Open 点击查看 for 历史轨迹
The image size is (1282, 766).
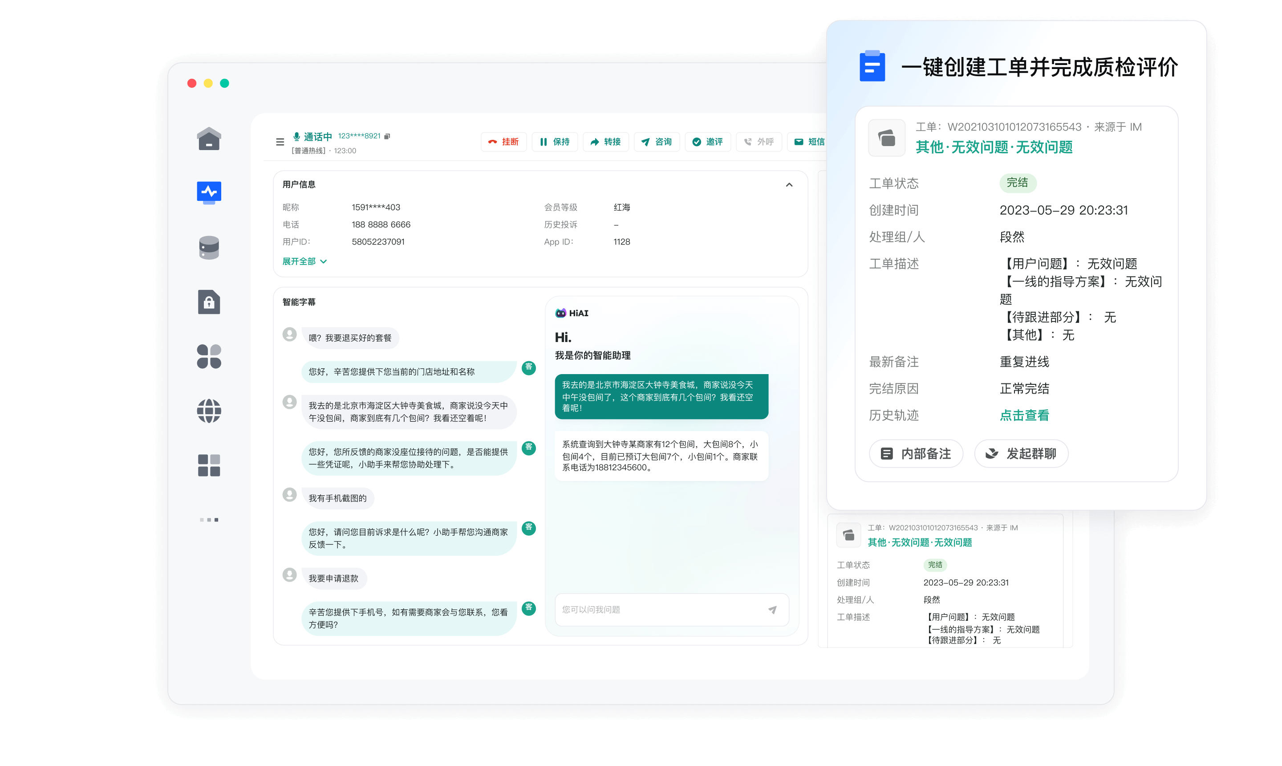click(x=1024, y=416)
